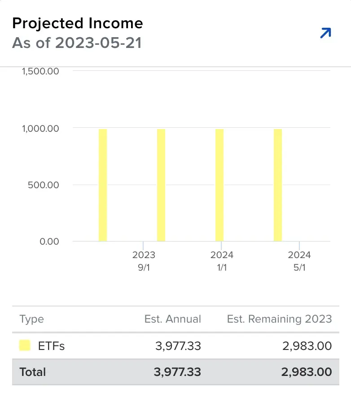Click the Total row's 3,977.33 annual value
Viewport: 351px width, 397px height.
177,372
